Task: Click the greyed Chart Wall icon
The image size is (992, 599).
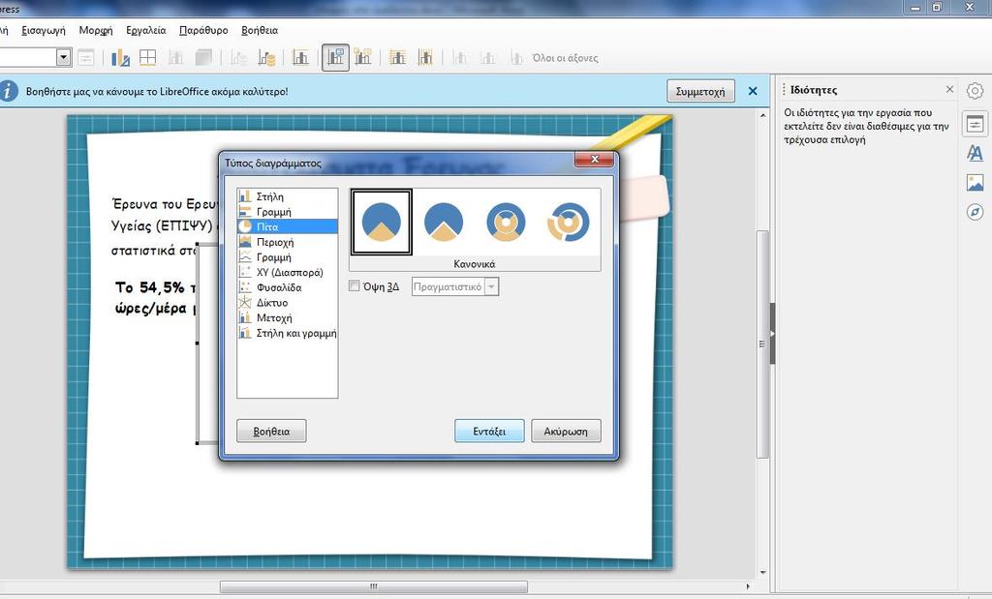Action: 175,57
